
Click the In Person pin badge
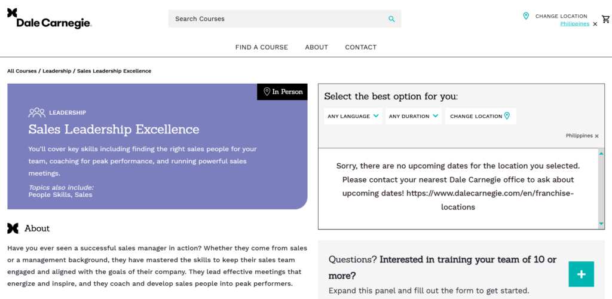[282, 91]
